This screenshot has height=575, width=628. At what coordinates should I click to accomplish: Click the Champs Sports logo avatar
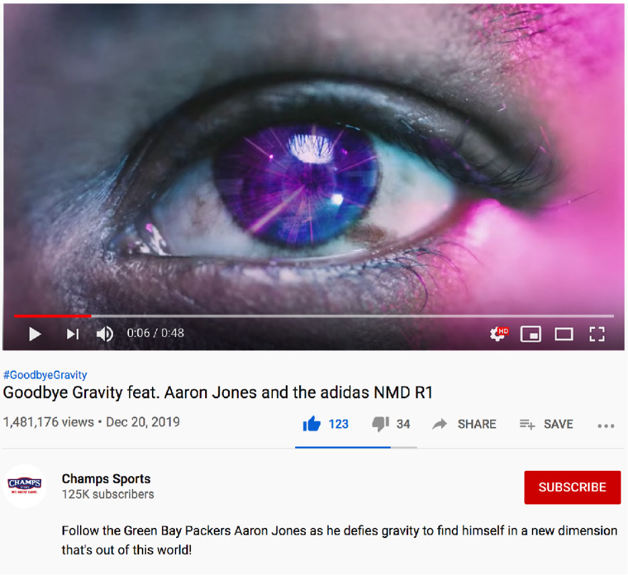tap(24, 486)
